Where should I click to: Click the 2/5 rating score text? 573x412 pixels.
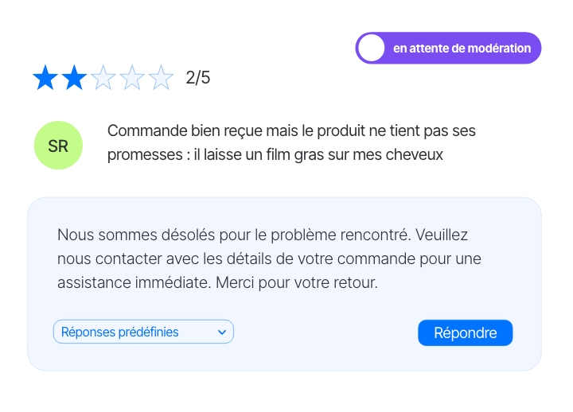tap(197, 78)
